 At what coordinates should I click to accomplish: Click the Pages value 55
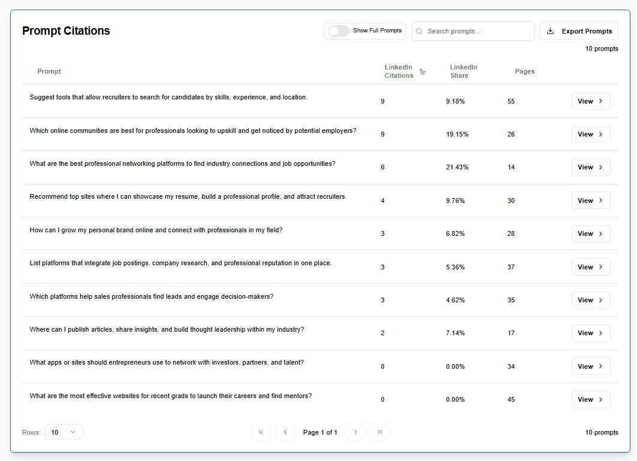pyautogui.click(x=511, y=101)
